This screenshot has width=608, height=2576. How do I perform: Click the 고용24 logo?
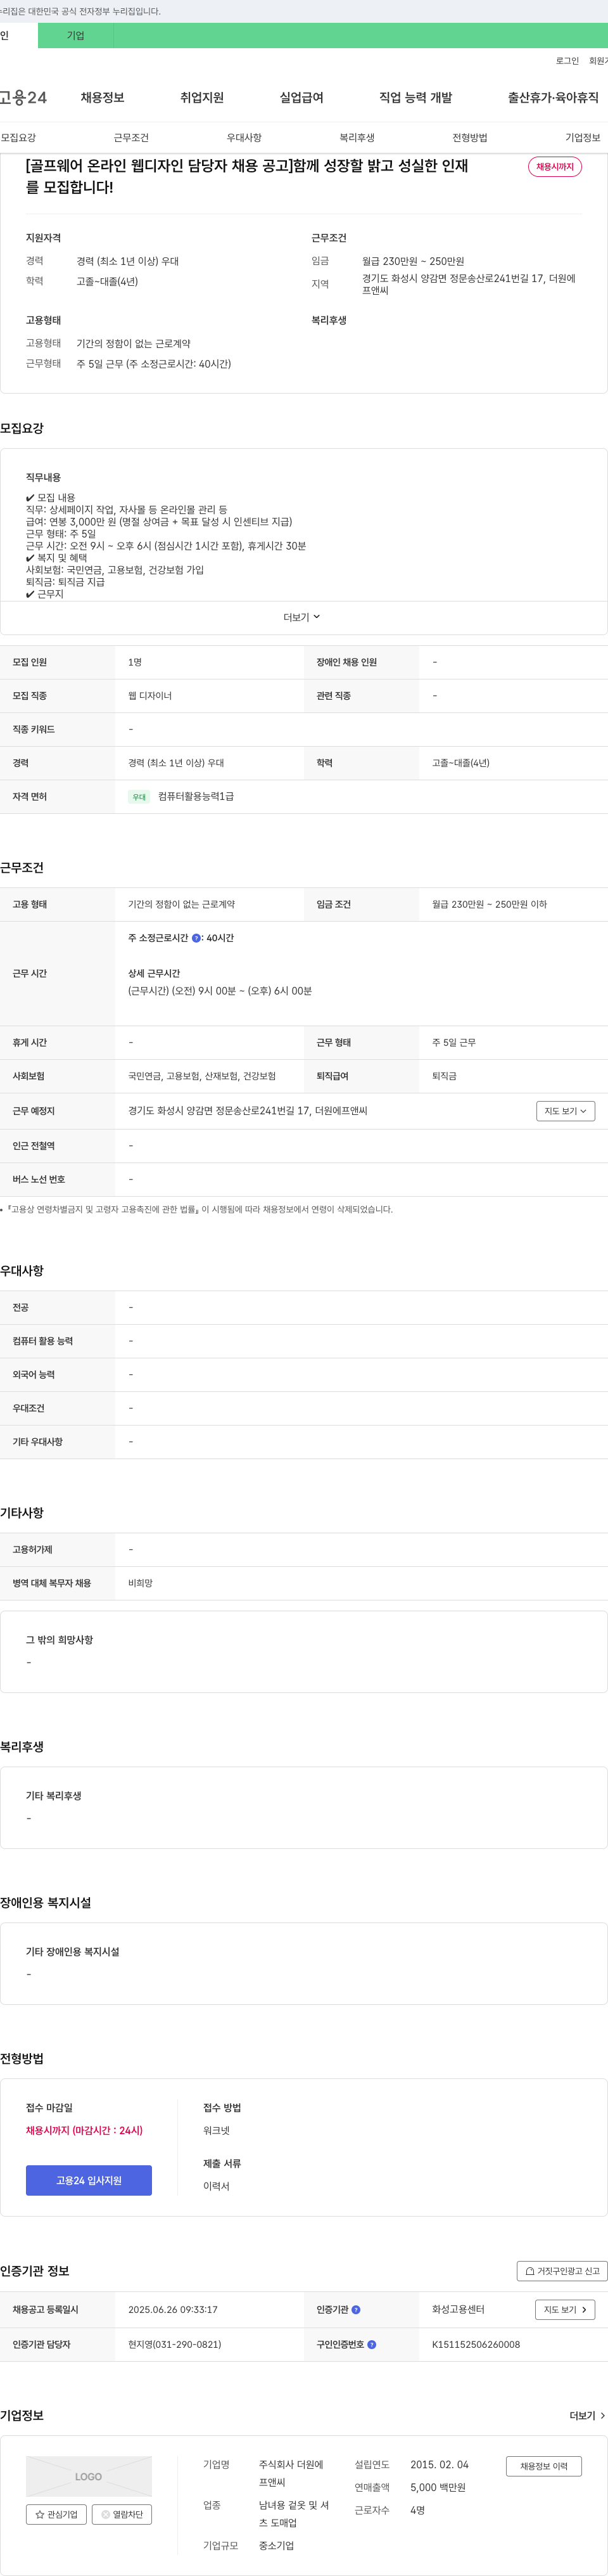pyautogui.click(x=23, y=97)
